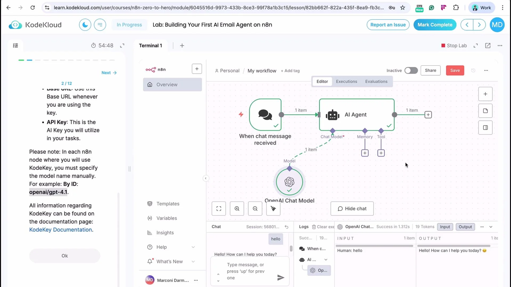Toggle the workflow Inactive switch
511x287 pixels.
[411, 70]
